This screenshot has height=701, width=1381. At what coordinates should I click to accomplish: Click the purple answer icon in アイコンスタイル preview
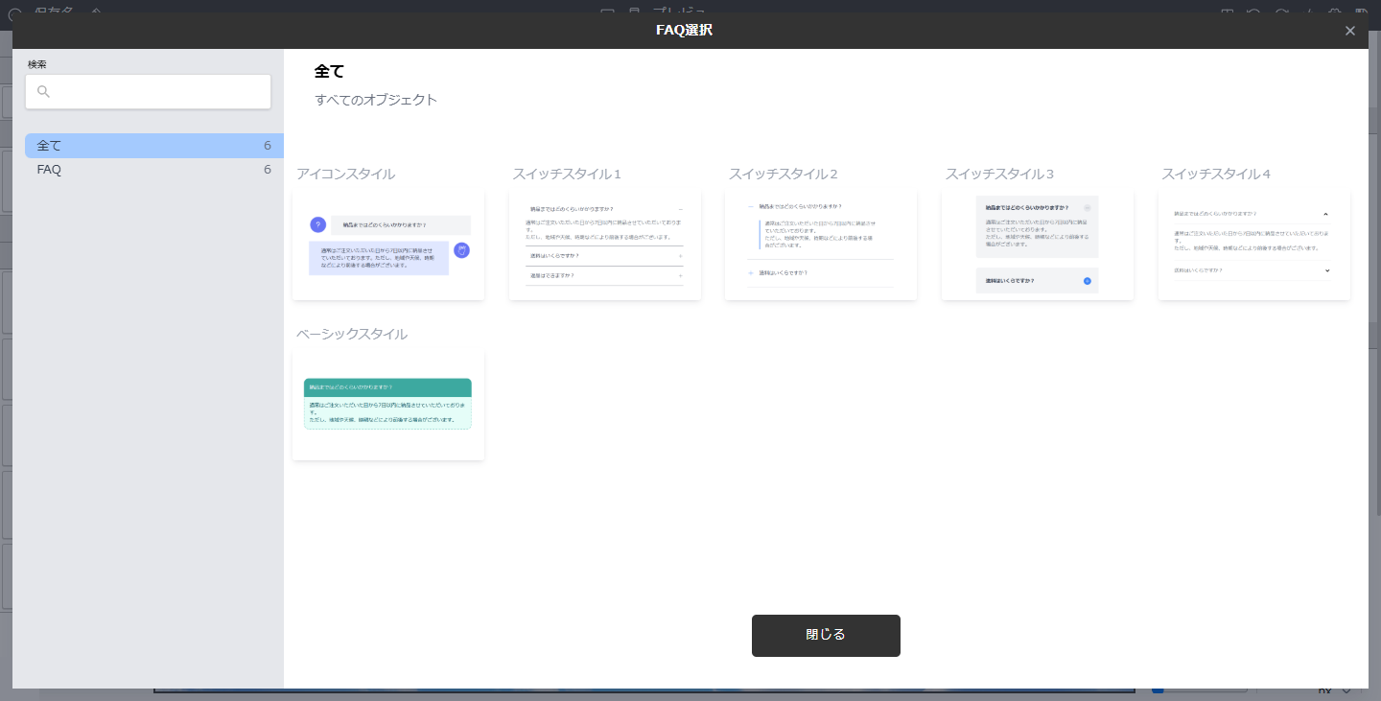point(461,250)
